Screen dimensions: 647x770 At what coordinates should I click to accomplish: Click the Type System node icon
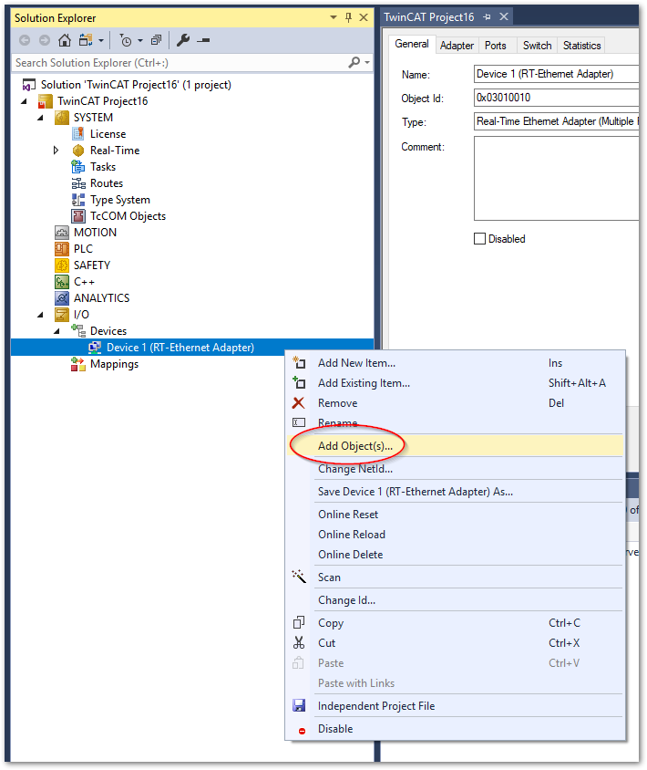click(78, 200)
